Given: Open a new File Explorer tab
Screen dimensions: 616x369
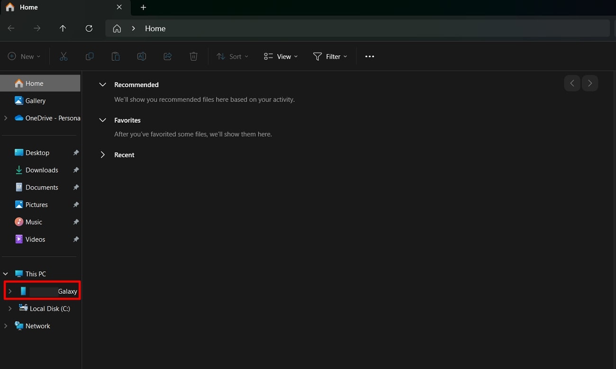Looking at the screenshot, I should pos(143,7).
